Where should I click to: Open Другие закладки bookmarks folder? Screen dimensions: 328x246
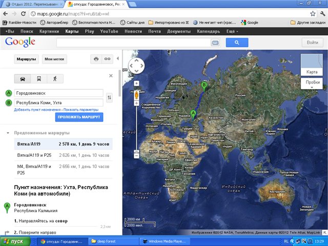[308, 23]
